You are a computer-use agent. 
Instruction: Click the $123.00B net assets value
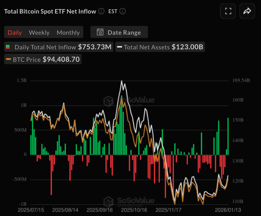pos(188,47)
